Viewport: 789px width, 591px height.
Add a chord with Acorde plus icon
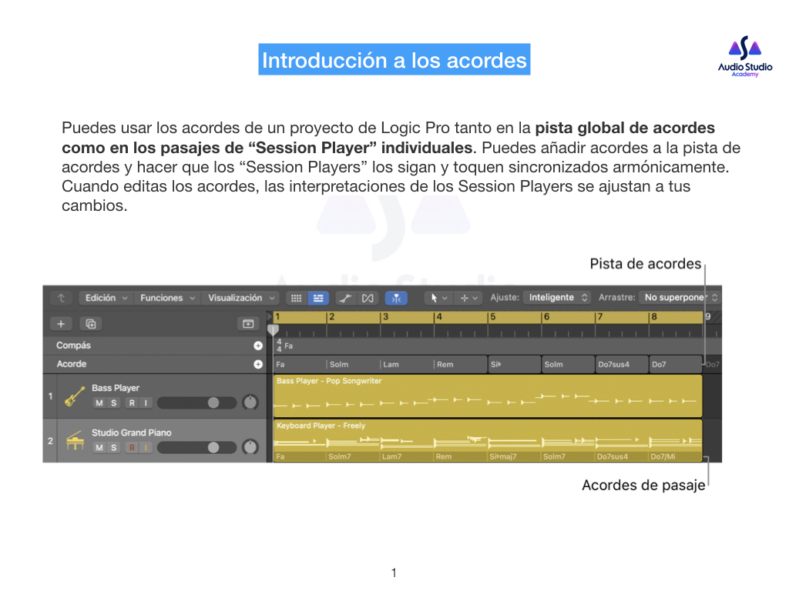(258, 364)
